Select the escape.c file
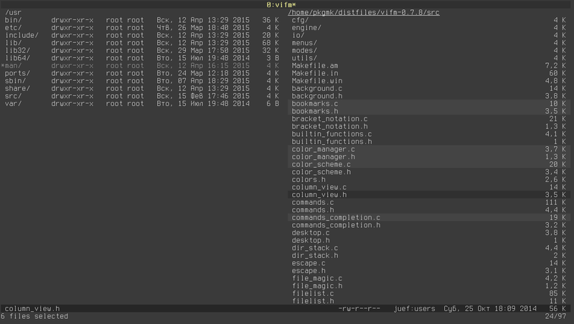This screenshot has height=324, width=574. click(429, 263)
